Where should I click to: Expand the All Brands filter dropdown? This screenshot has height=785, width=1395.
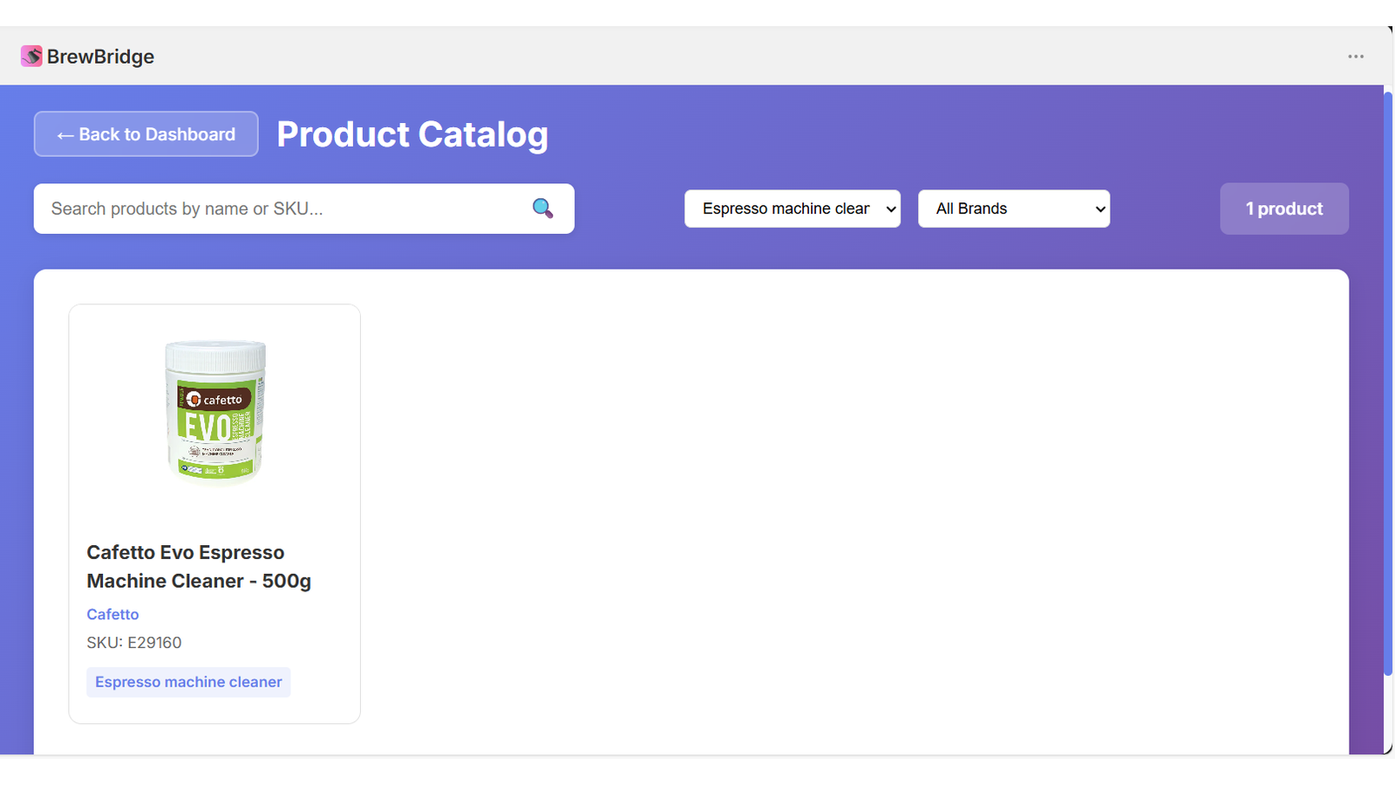[x=1014, y=208]
